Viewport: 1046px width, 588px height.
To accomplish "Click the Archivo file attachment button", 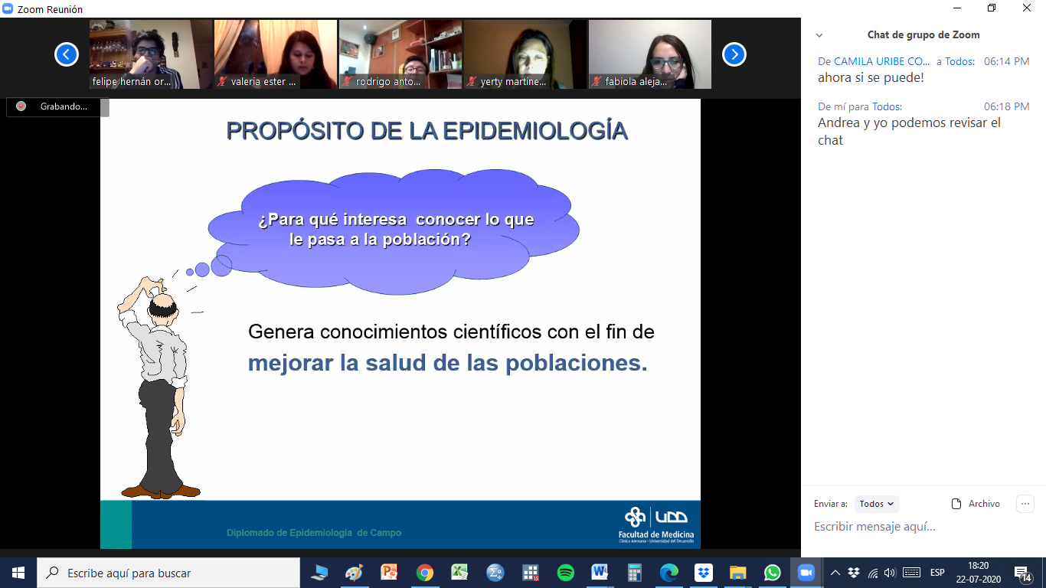I will coord(976,504).
